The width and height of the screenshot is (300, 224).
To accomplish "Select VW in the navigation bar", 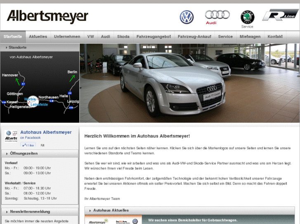I will (x=91, y=37).
